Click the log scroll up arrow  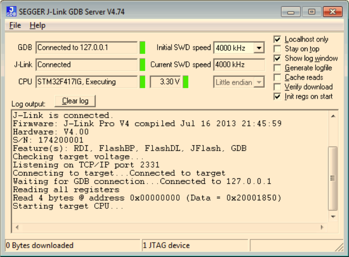[333, 116]
